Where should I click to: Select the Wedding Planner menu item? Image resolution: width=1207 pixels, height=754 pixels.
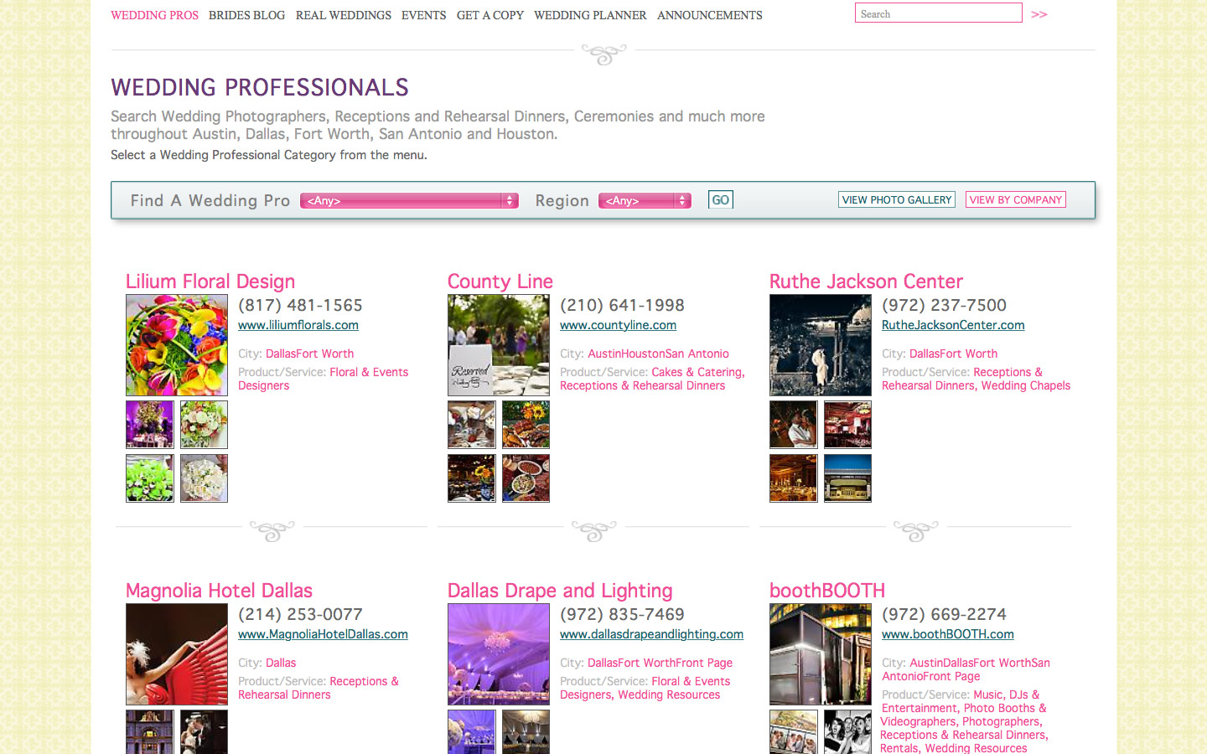[x=590, y=15]
